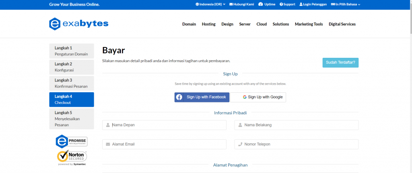
Task: Open the Login Pelanggan link
Action: [x=313, y=4]
